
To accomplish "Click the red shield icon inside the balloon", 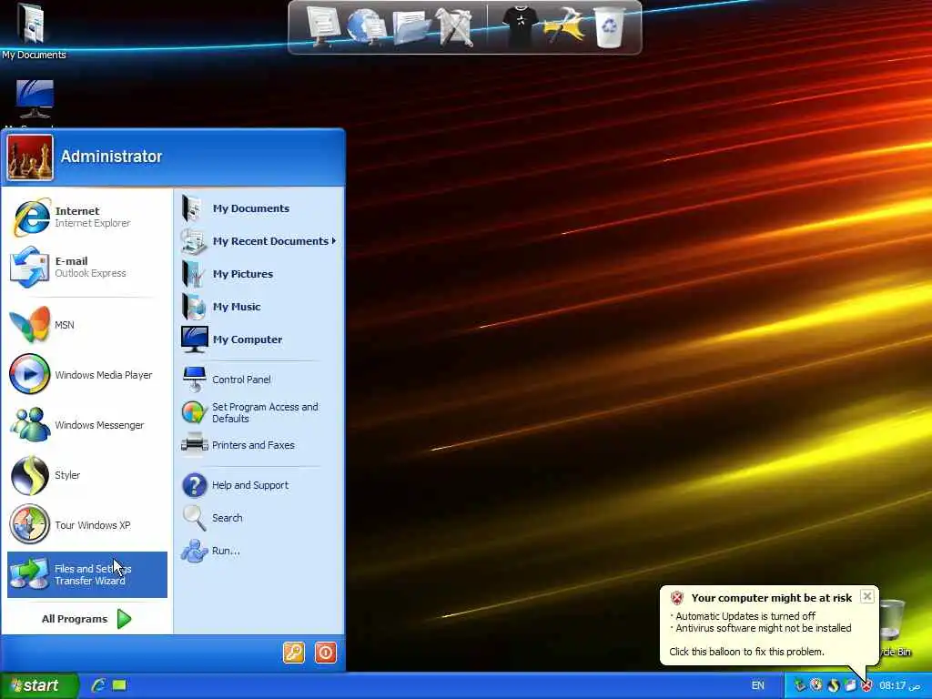I will [677, 598].
